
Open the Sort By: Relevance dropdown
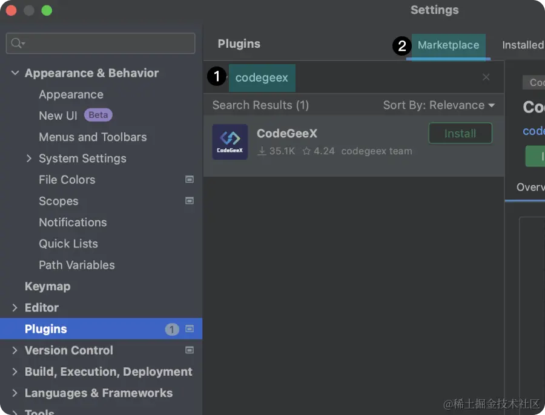(438, 105)
